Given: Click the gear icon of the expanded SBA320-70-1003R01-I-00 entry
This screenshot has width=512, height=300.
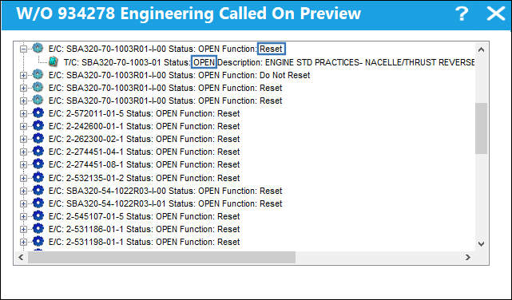Looking at the screenshot, I should (38, 48).
